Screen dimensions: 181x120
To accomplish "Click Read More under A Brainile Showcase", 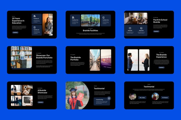I will point(40,102).
